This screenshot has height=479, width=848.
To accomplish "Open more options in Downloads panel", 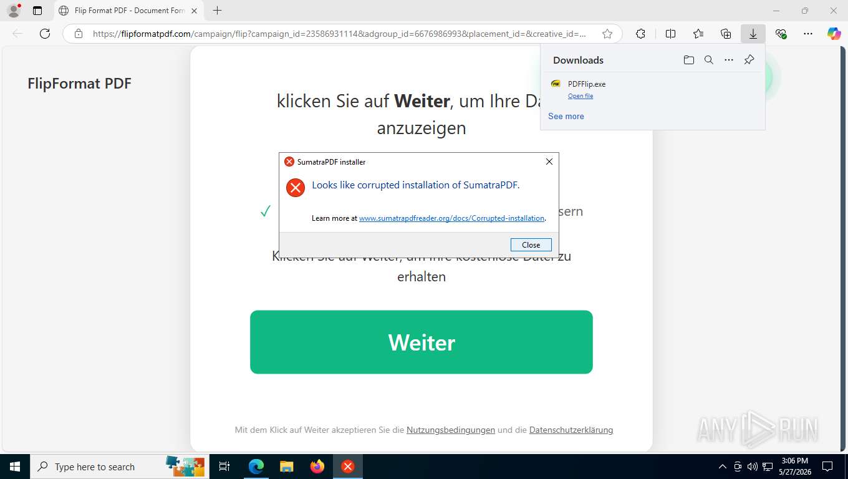I will [x=729, y=60].
